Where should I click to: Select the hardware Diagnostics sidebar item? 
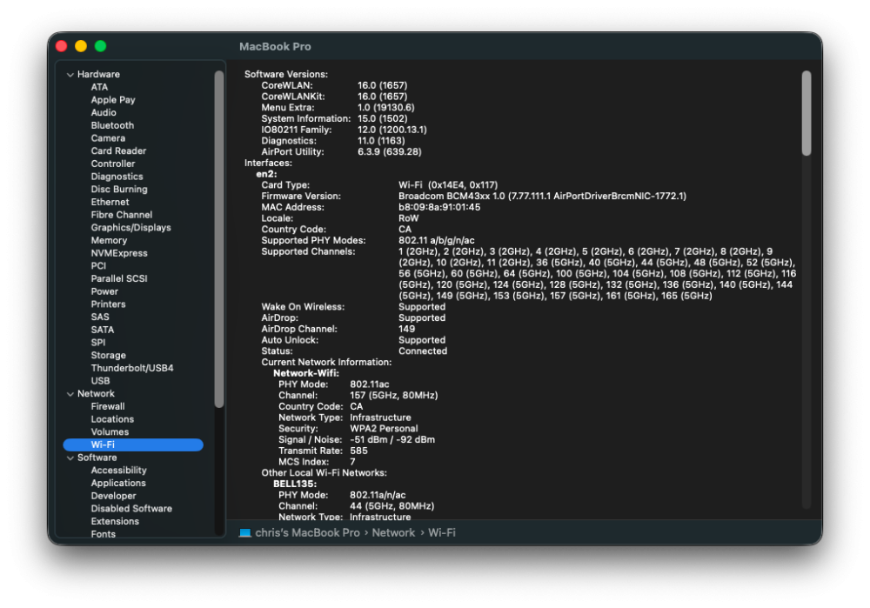[x=117, y=177]
